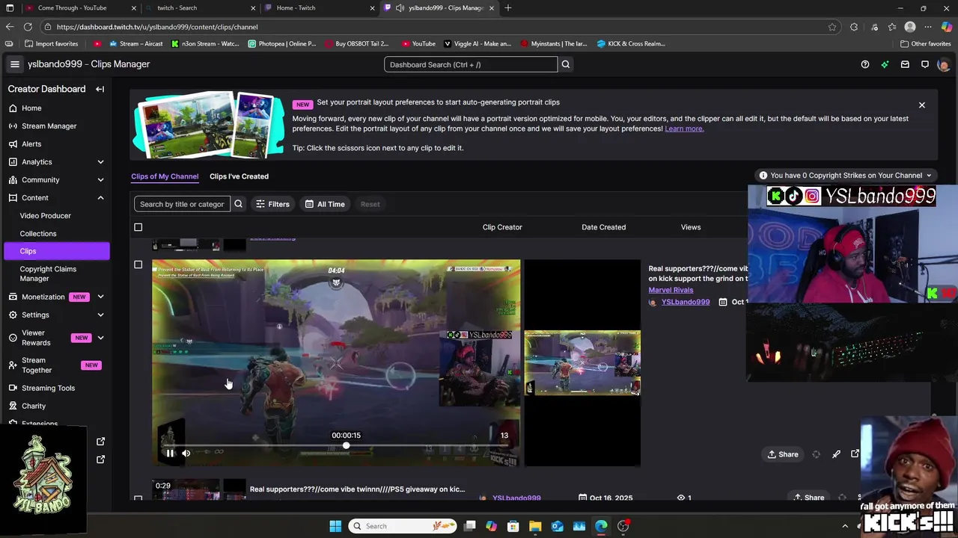958x538 pixels.
Task: Open the All Time date range dropdown
Action: 325,204
